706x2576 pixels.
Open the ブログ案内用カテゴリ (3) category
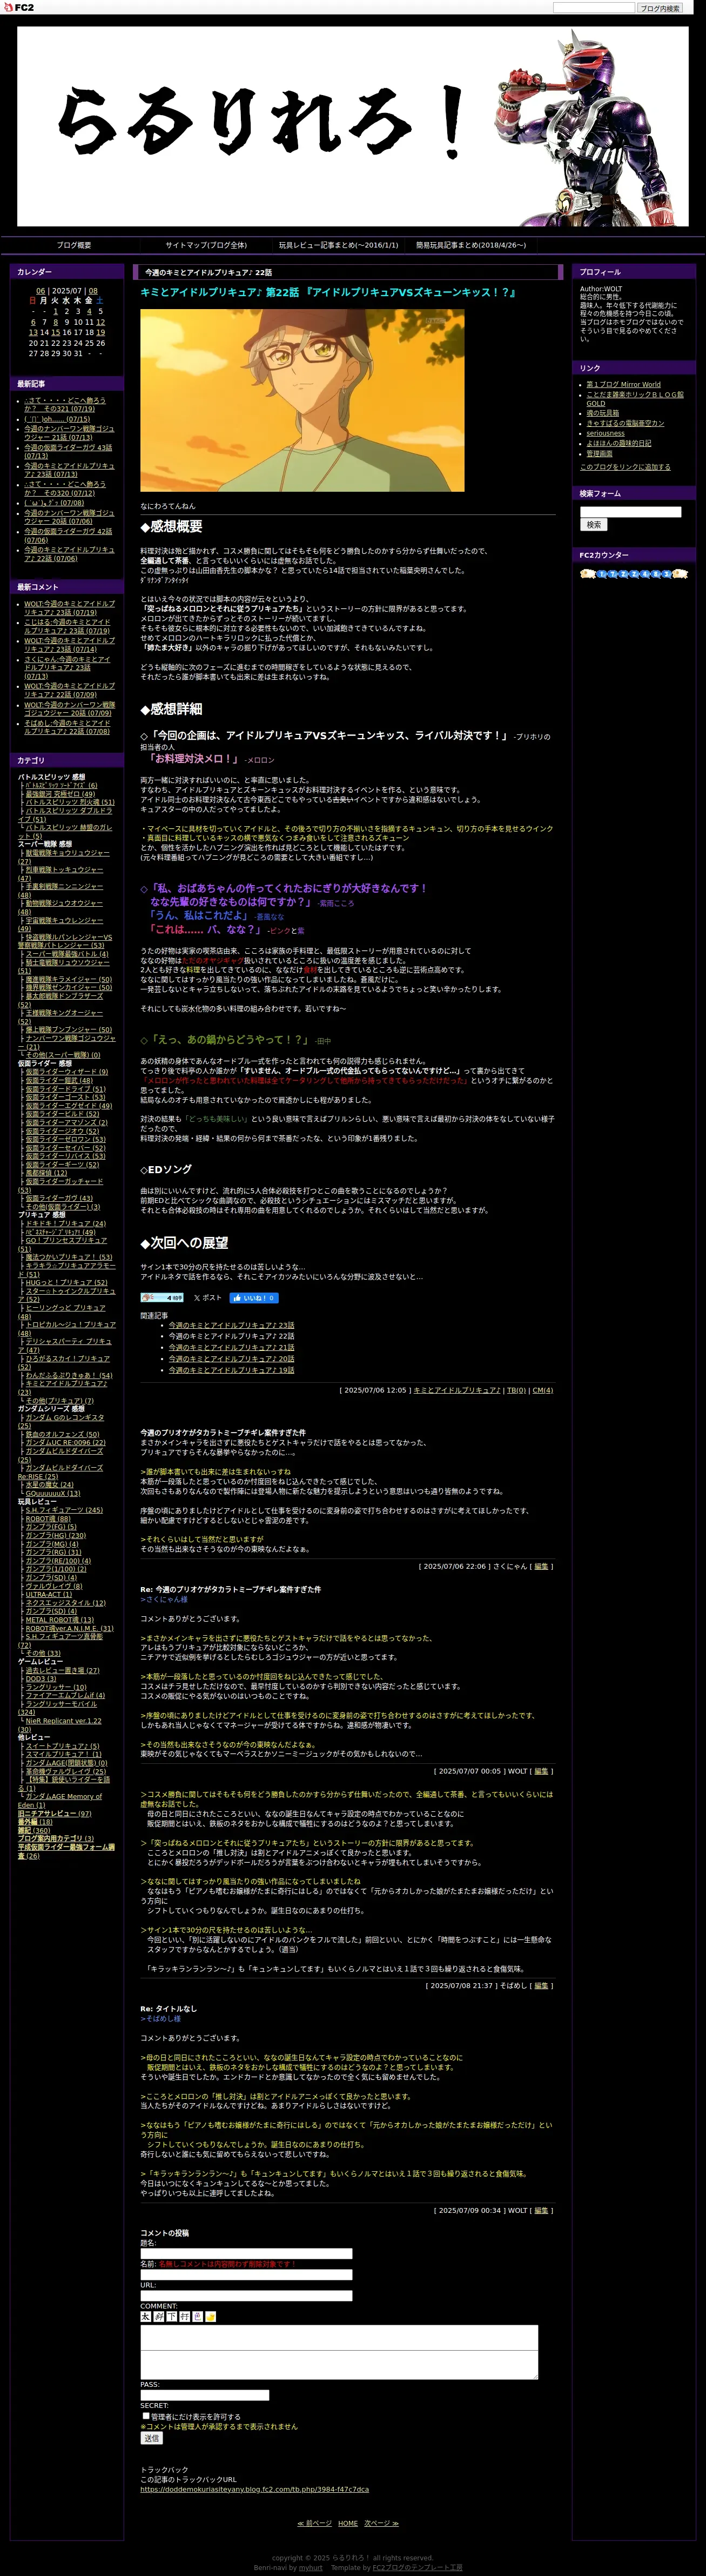coord(56,1838)
